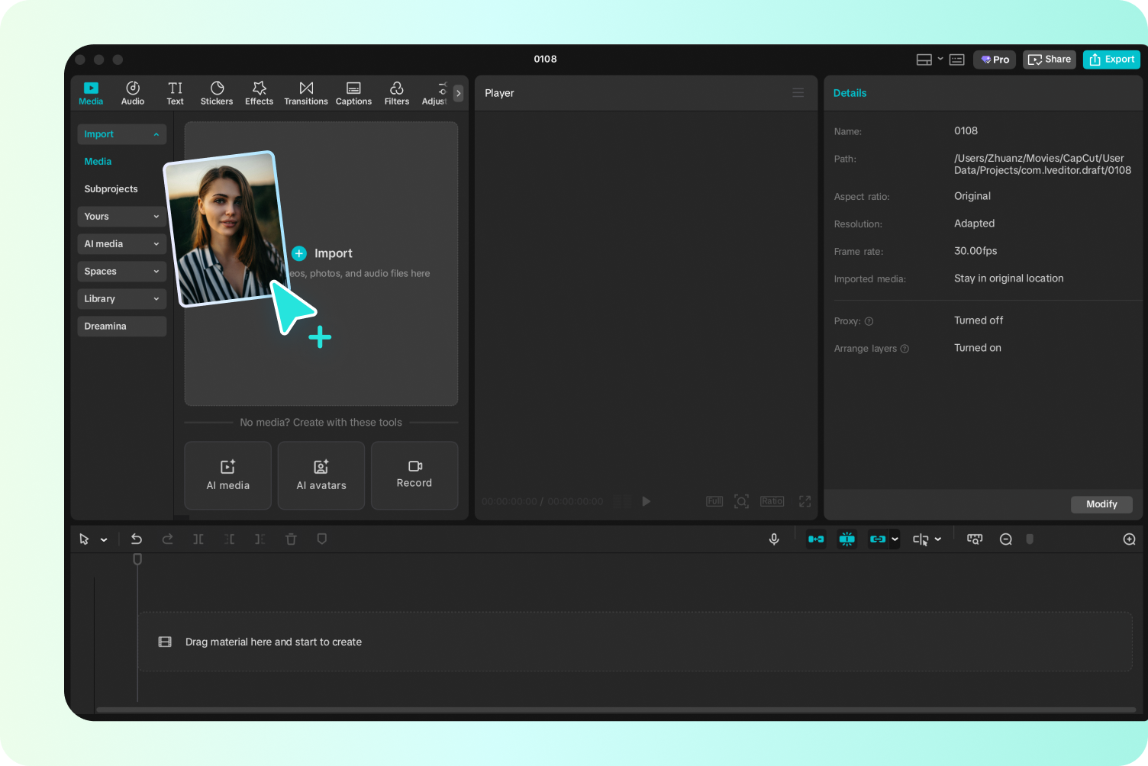The height and width of the screenshot is (766, 1148).
Task: Open the Captions panel
Action: pyautogui.click(x=353, y=92)
